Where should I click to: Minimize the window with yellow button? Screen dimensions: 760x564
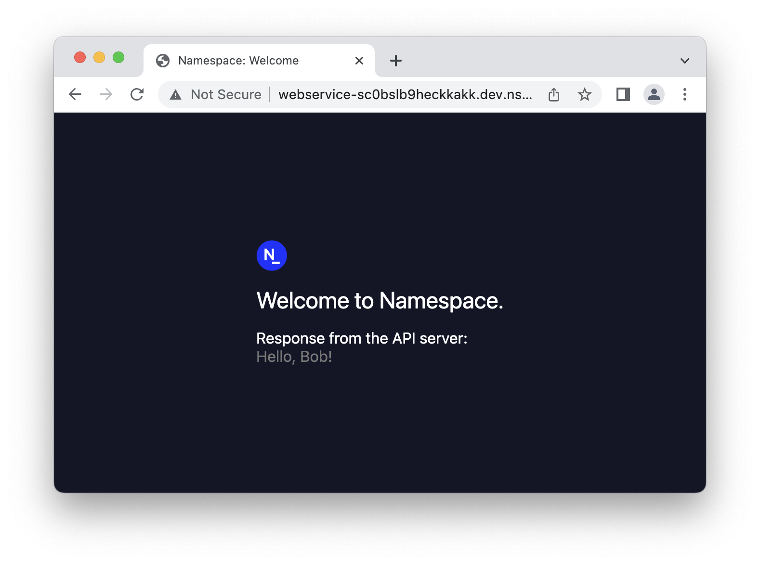[x=99, y=57]
